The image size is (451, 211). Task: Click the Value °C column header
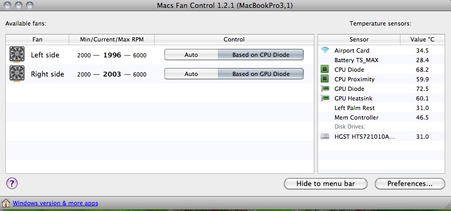click(x=422, y=40)
